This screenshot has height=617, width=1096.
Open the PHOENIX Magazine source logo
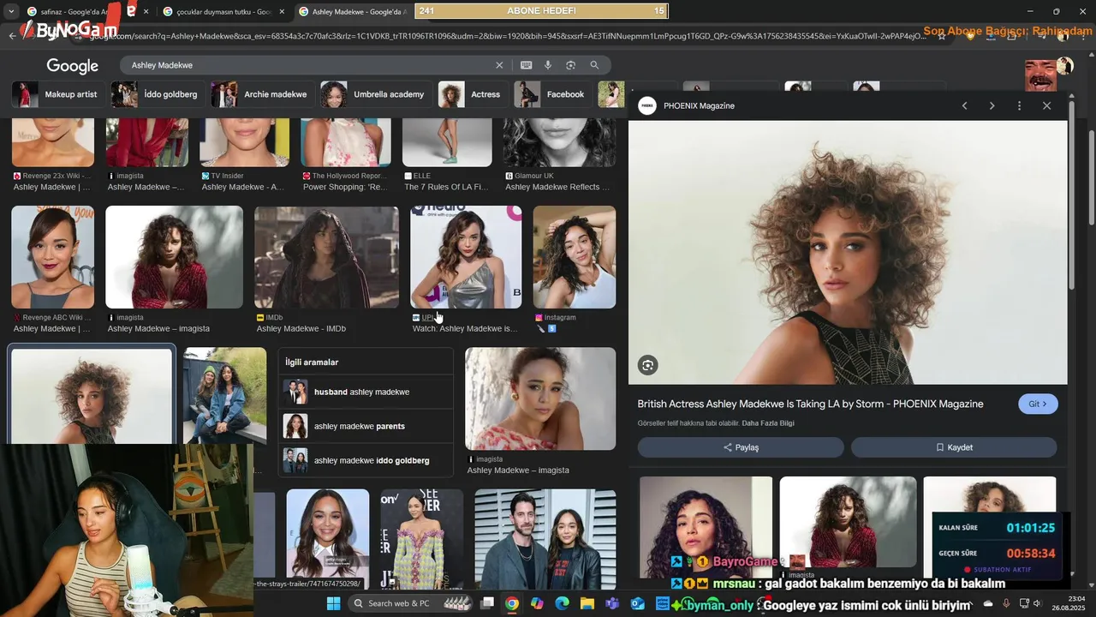pyautogui.click(x=647, y=105)
